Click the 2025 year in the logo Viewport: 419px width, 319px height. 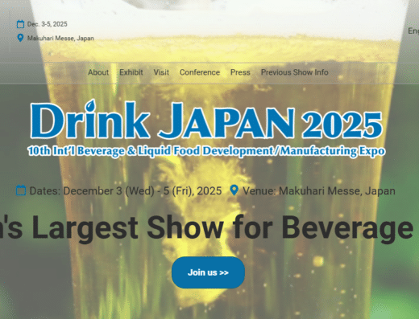pyautogui.click(x=342, y=125)
